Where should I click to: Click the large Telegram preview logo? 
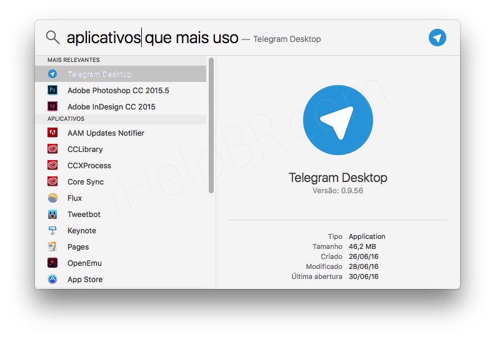click(337, 120)
